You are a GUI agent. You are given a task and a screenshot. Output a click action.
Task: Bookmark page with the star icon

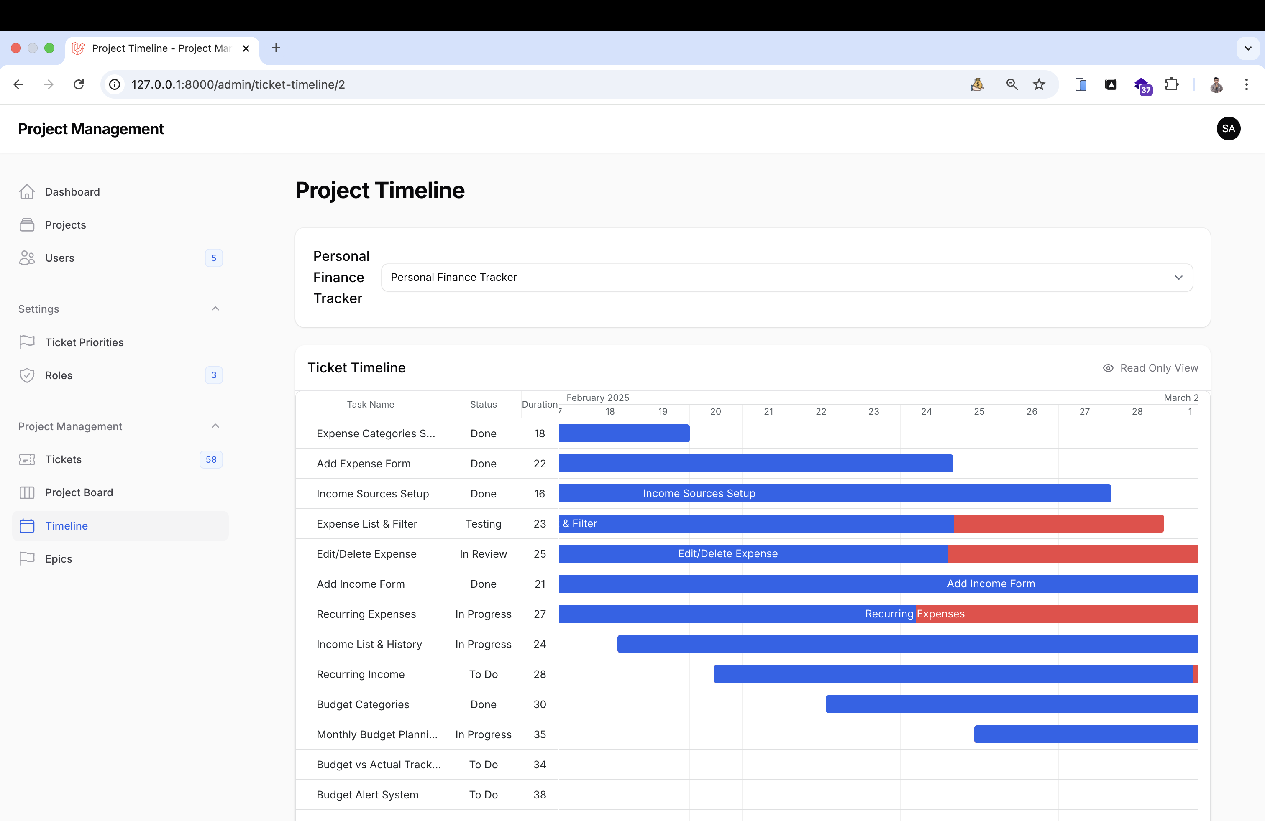click(1039, 84)
